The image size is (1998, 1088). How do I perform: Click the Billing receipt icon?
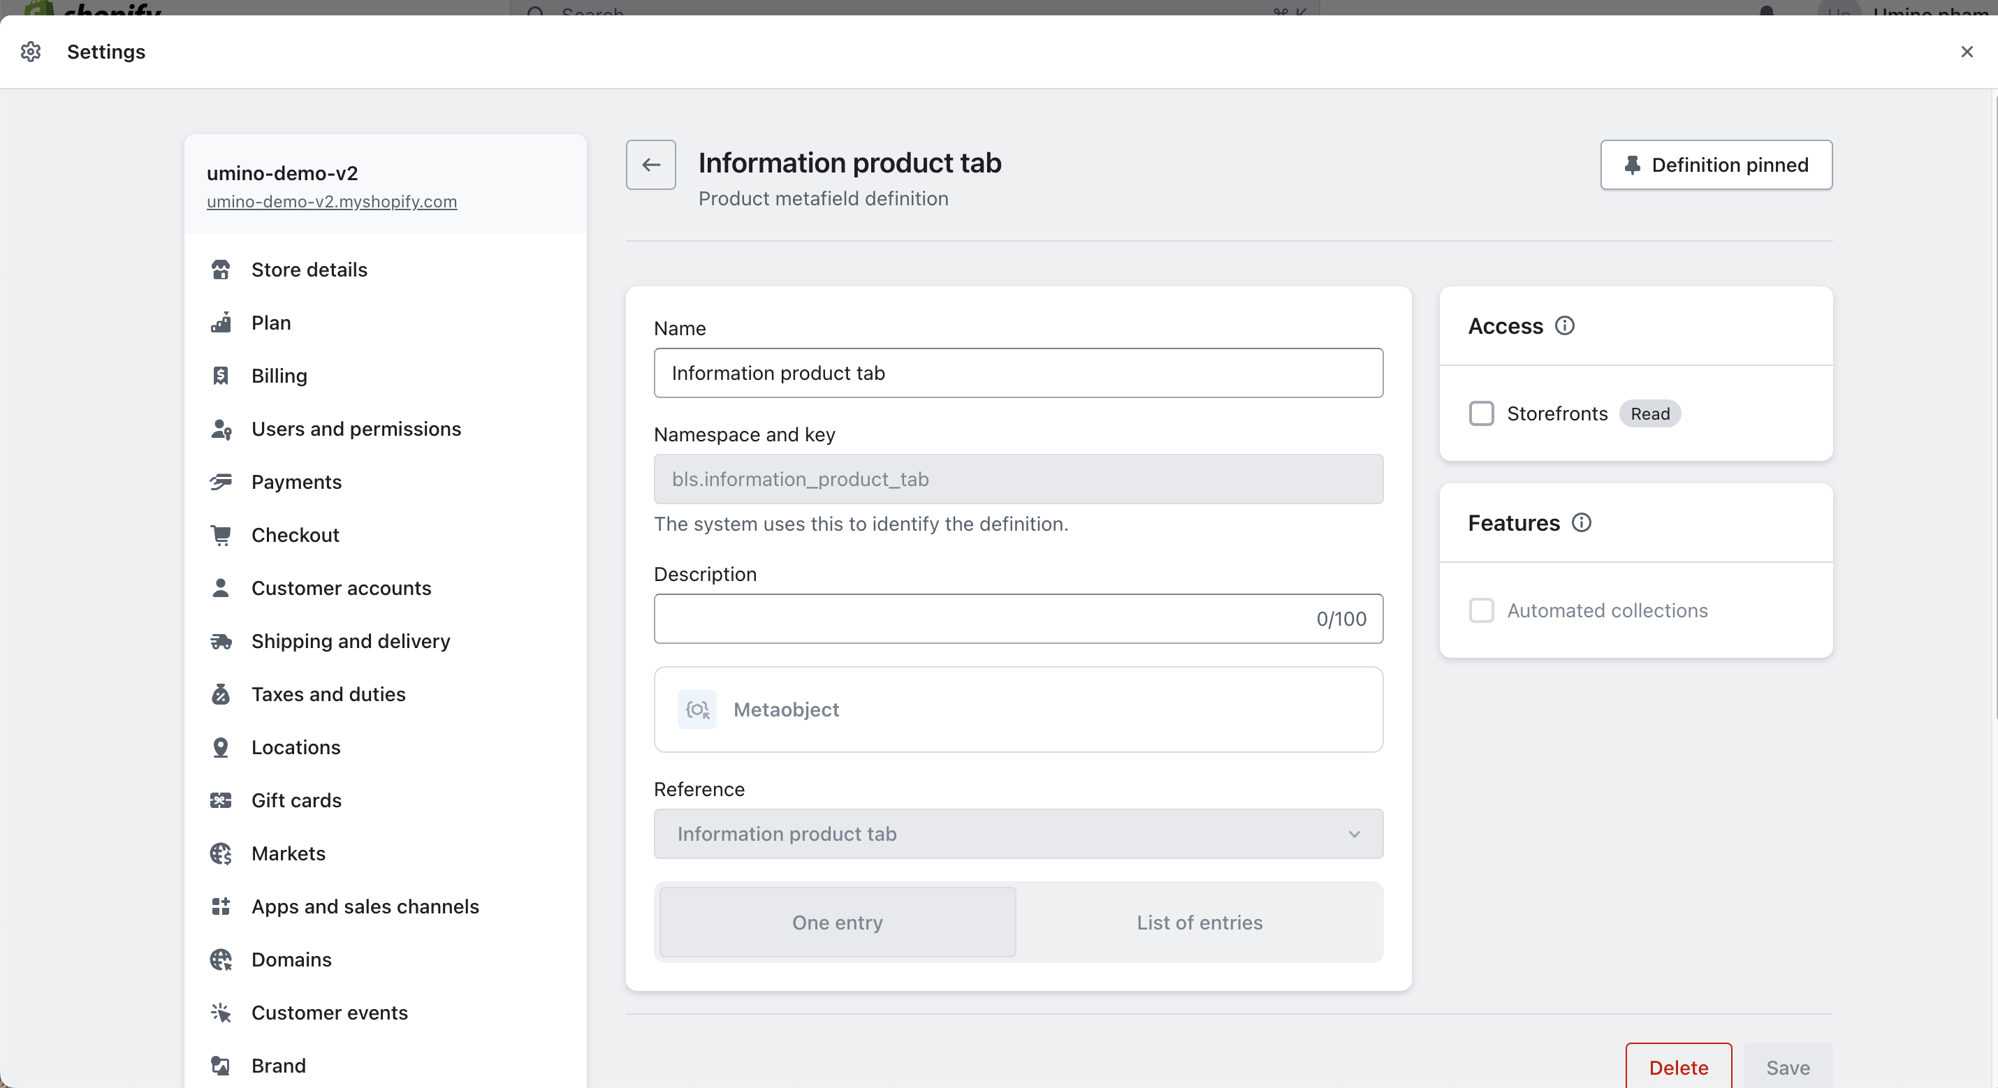[221, 375]
